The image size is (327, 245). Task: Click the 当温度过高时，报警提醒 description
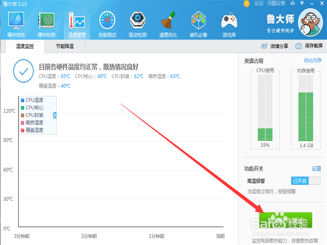point(271,192)
